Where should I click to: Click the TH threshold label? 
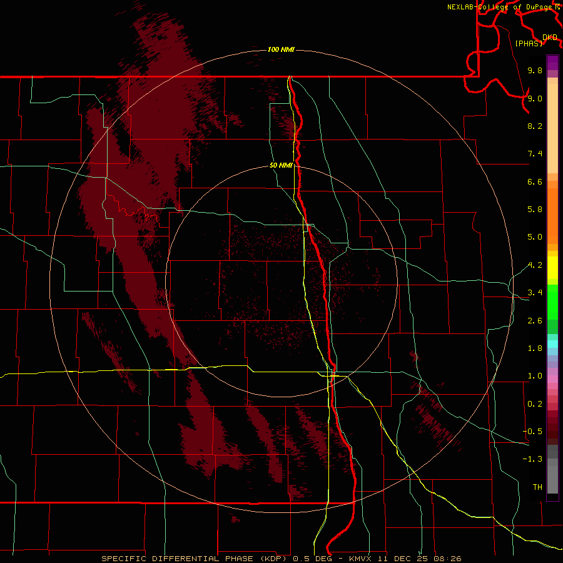click(537, 487)
